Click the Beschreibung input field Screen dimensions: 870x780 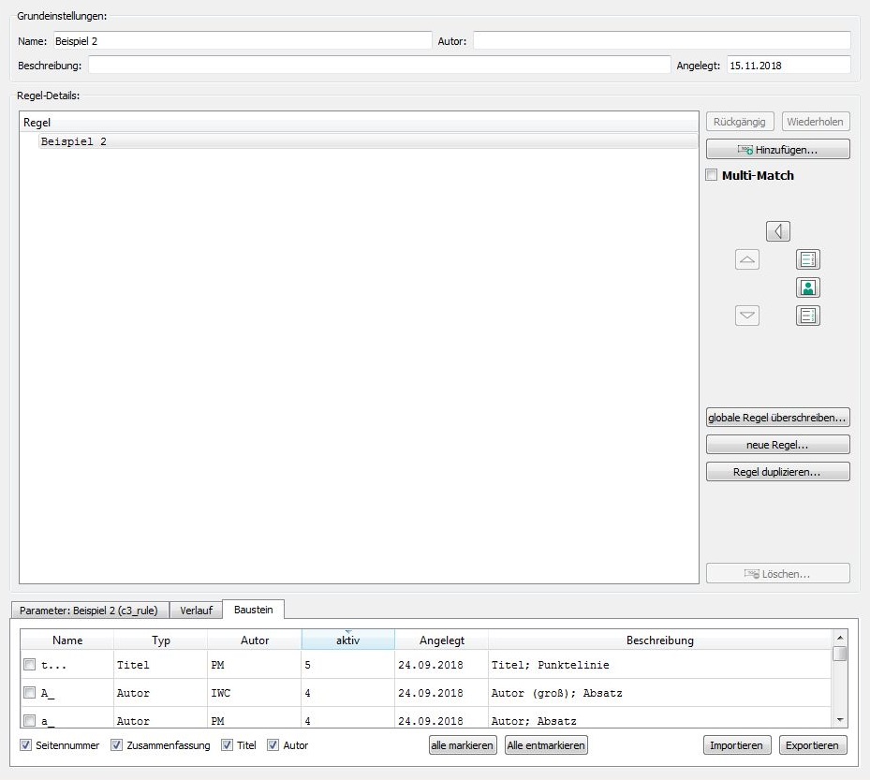[x=379, y=65]
